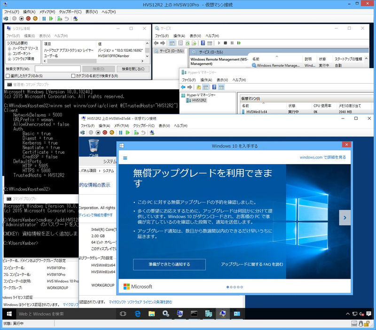376x330 pixels.
Task: Expand ハードウェア リソース tree node
Action: 9,48
